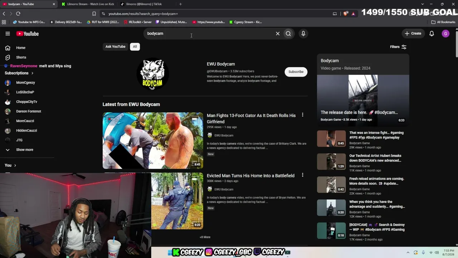The height and width of the screenshot is (258, 458).
Task: Select the All filter chip
Action: pyautogui.click(x=135, y=47)
